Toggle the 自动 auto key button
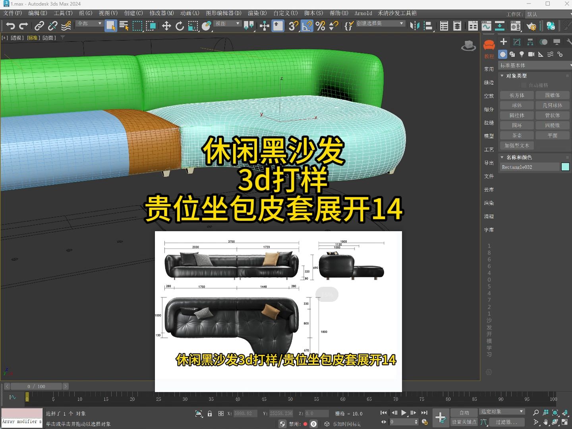This screenshot has width=572, height=429. point(464,413)
